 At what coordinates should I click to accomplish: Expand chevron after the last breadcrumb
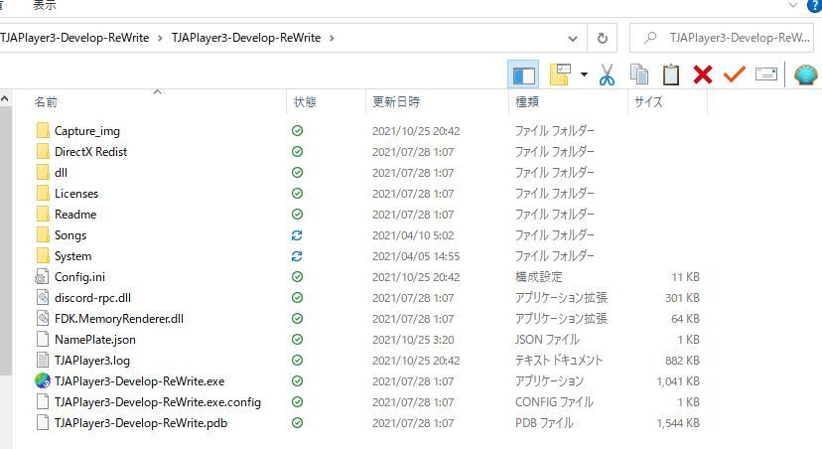(x=332, y=39)
